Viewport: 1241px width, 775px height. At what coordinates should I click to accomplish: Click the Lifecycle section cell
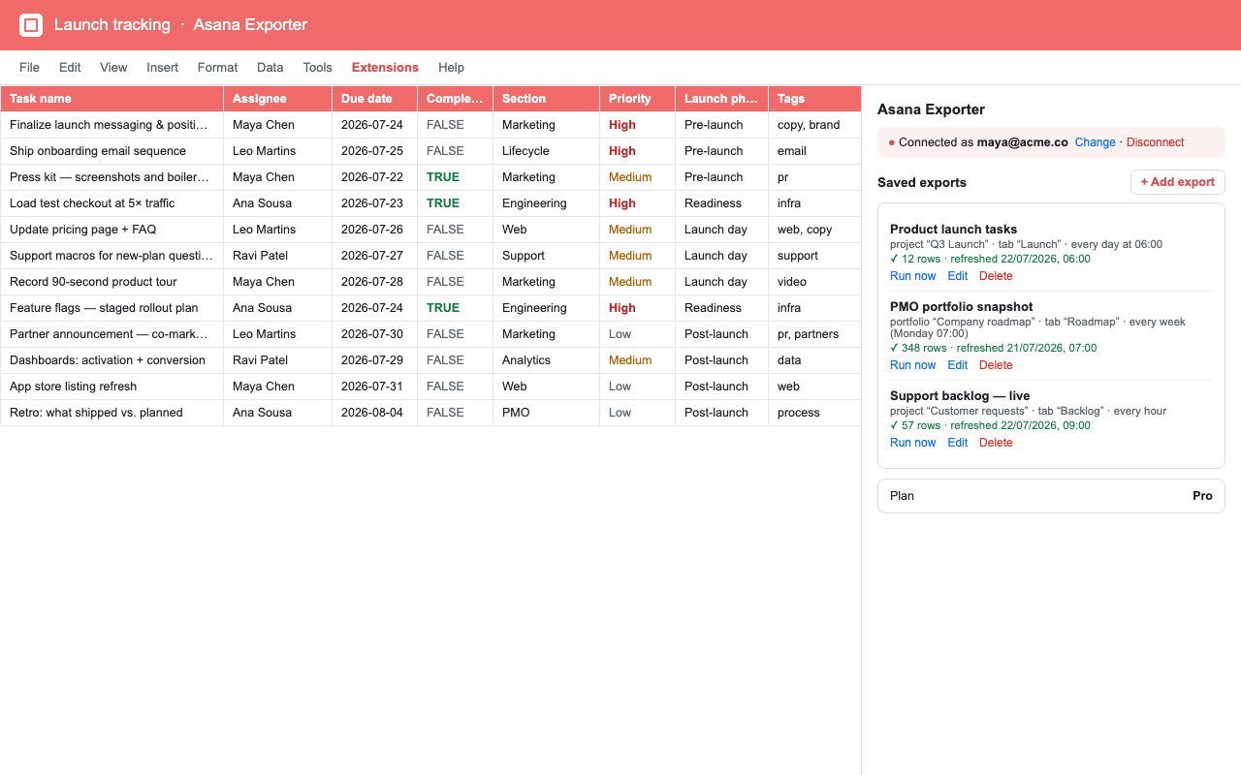[546, 151]
